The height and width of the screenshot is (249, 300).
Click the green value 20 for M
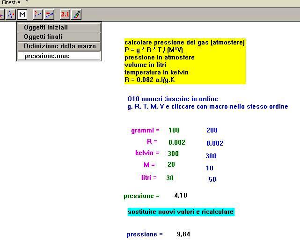coord(171,164)
